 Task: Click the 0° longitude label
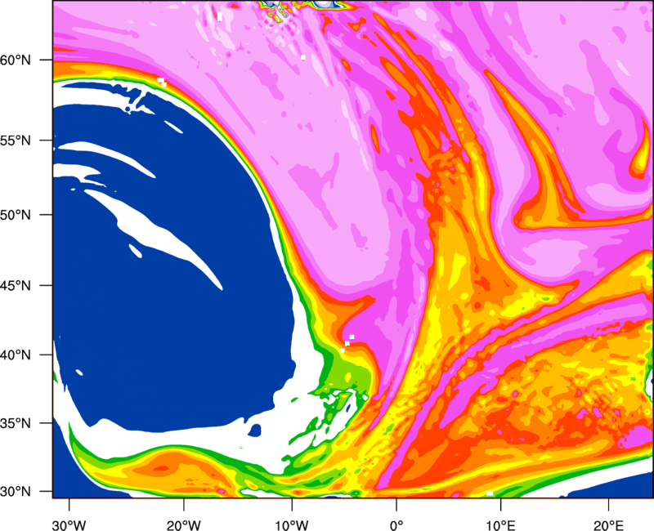tap(396, 525)
